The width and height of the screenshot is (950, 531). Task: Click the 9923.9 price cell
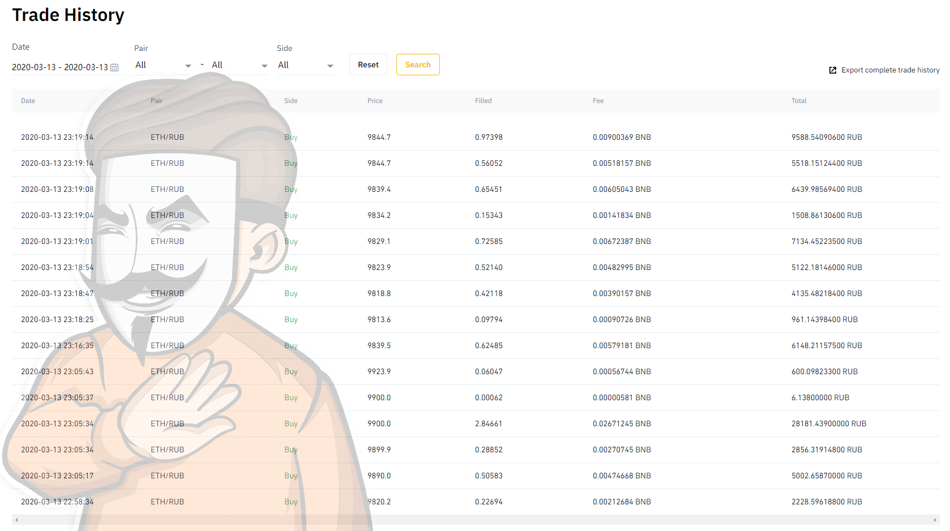(x=379, y=371)
